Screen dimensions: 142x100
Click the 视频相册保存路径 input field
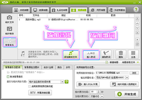tap(112, 73)
